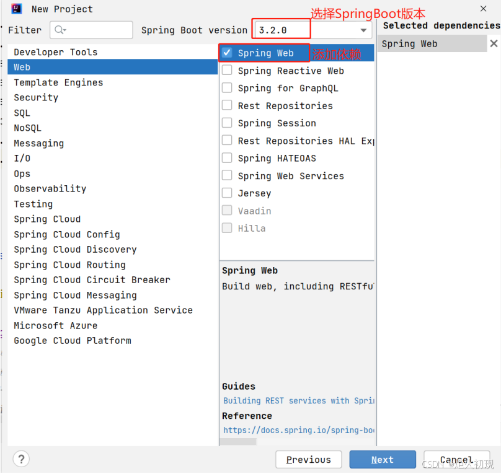Select Spring Web in selected dependencies list
Image resolution: width=501 pixels, height=474 pixels.
(x=432, y=43)
